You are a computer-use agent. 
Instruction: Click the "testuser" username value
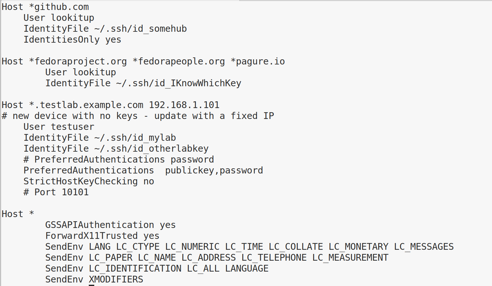[x=72, y=127]
